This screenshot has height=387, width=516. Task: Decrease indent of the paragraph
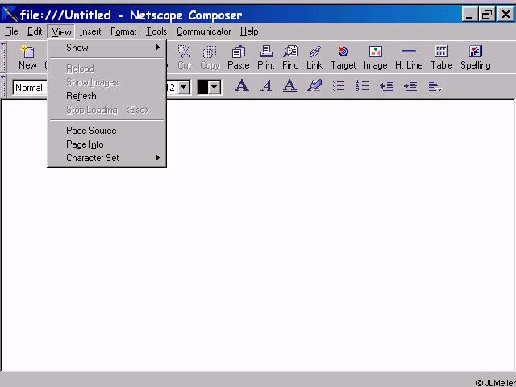pos(387,86)
